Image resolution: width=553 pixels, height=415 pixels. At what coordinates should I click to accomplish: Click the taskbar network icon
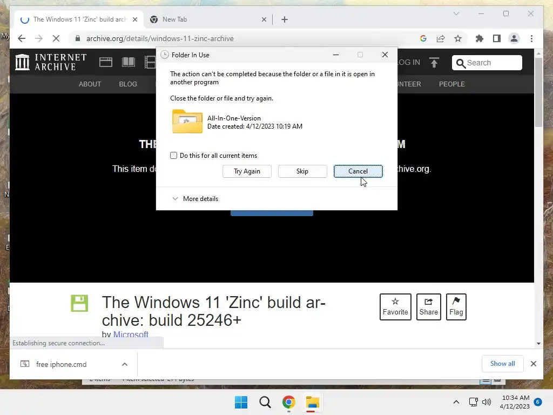coord(473,402)
